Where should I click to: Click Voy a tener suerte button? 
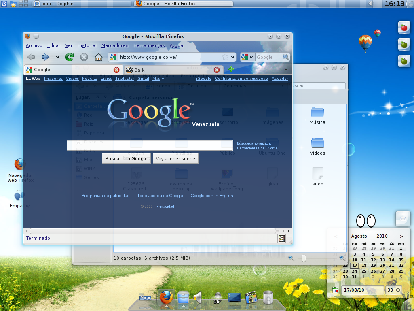coord(175,159)
